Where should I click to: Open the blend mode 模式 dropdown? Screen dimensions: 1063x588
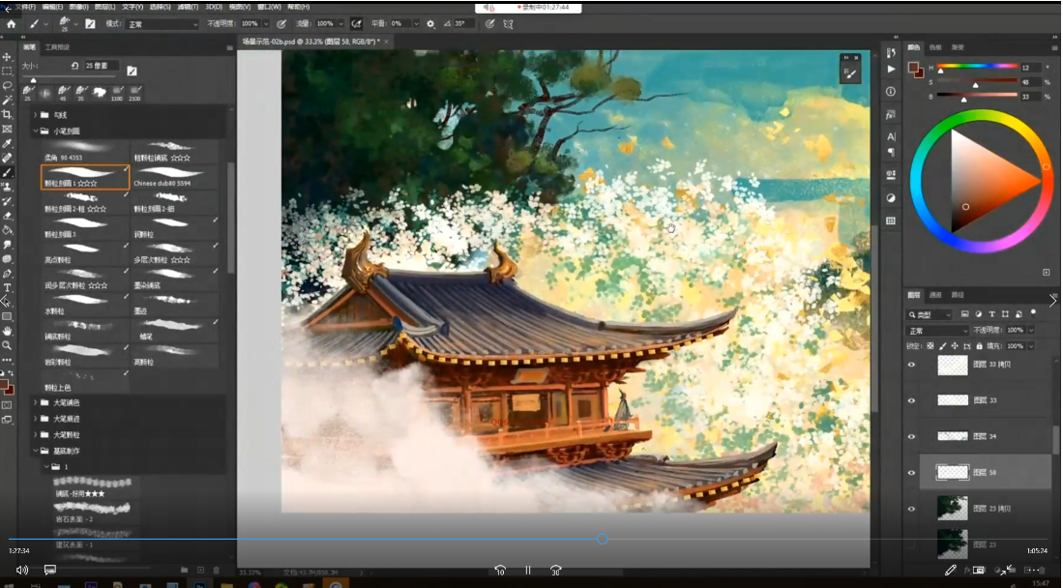(x=162, y=24)
